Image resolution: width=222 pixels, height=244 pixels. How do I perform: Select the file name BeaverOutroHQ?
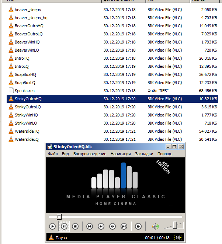tap(29, 26)
